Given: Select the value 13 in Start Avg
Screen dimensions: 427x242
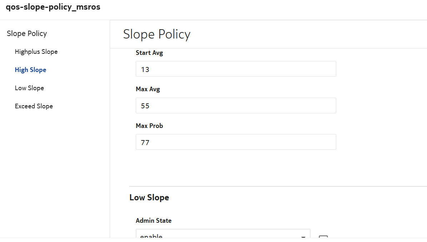Looking at the screenshot, I should [x=145, y=69].
